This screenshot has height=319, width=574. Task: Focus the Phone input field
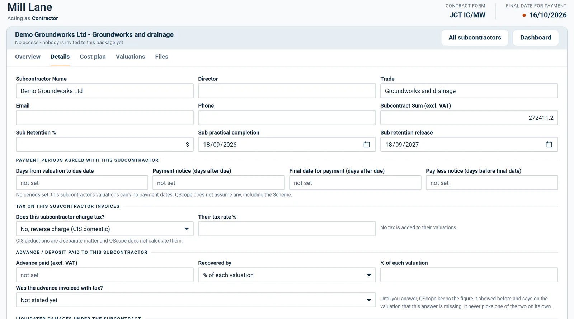[x=287, y=118]
